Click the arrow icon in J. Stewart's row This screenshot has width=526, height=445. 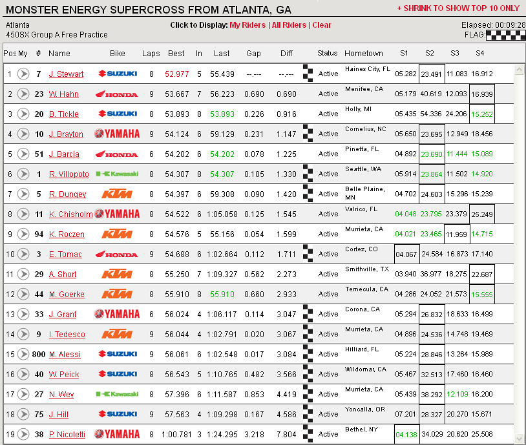[23, 74]
